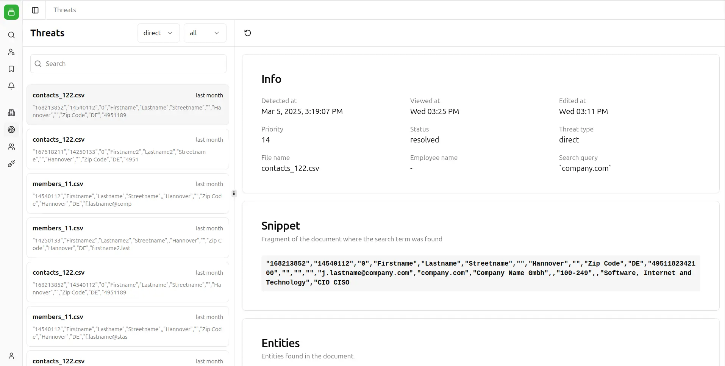Open the bookmarks sidebar icon

[11, 69]
